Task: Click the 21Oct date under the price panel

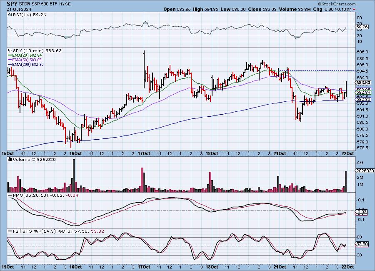Action: (x=280, y=153)
